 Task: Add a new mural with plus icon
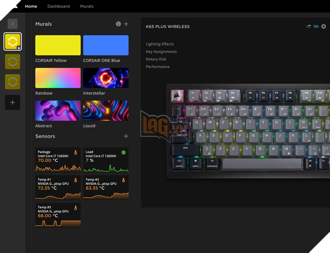pos(126,24)
